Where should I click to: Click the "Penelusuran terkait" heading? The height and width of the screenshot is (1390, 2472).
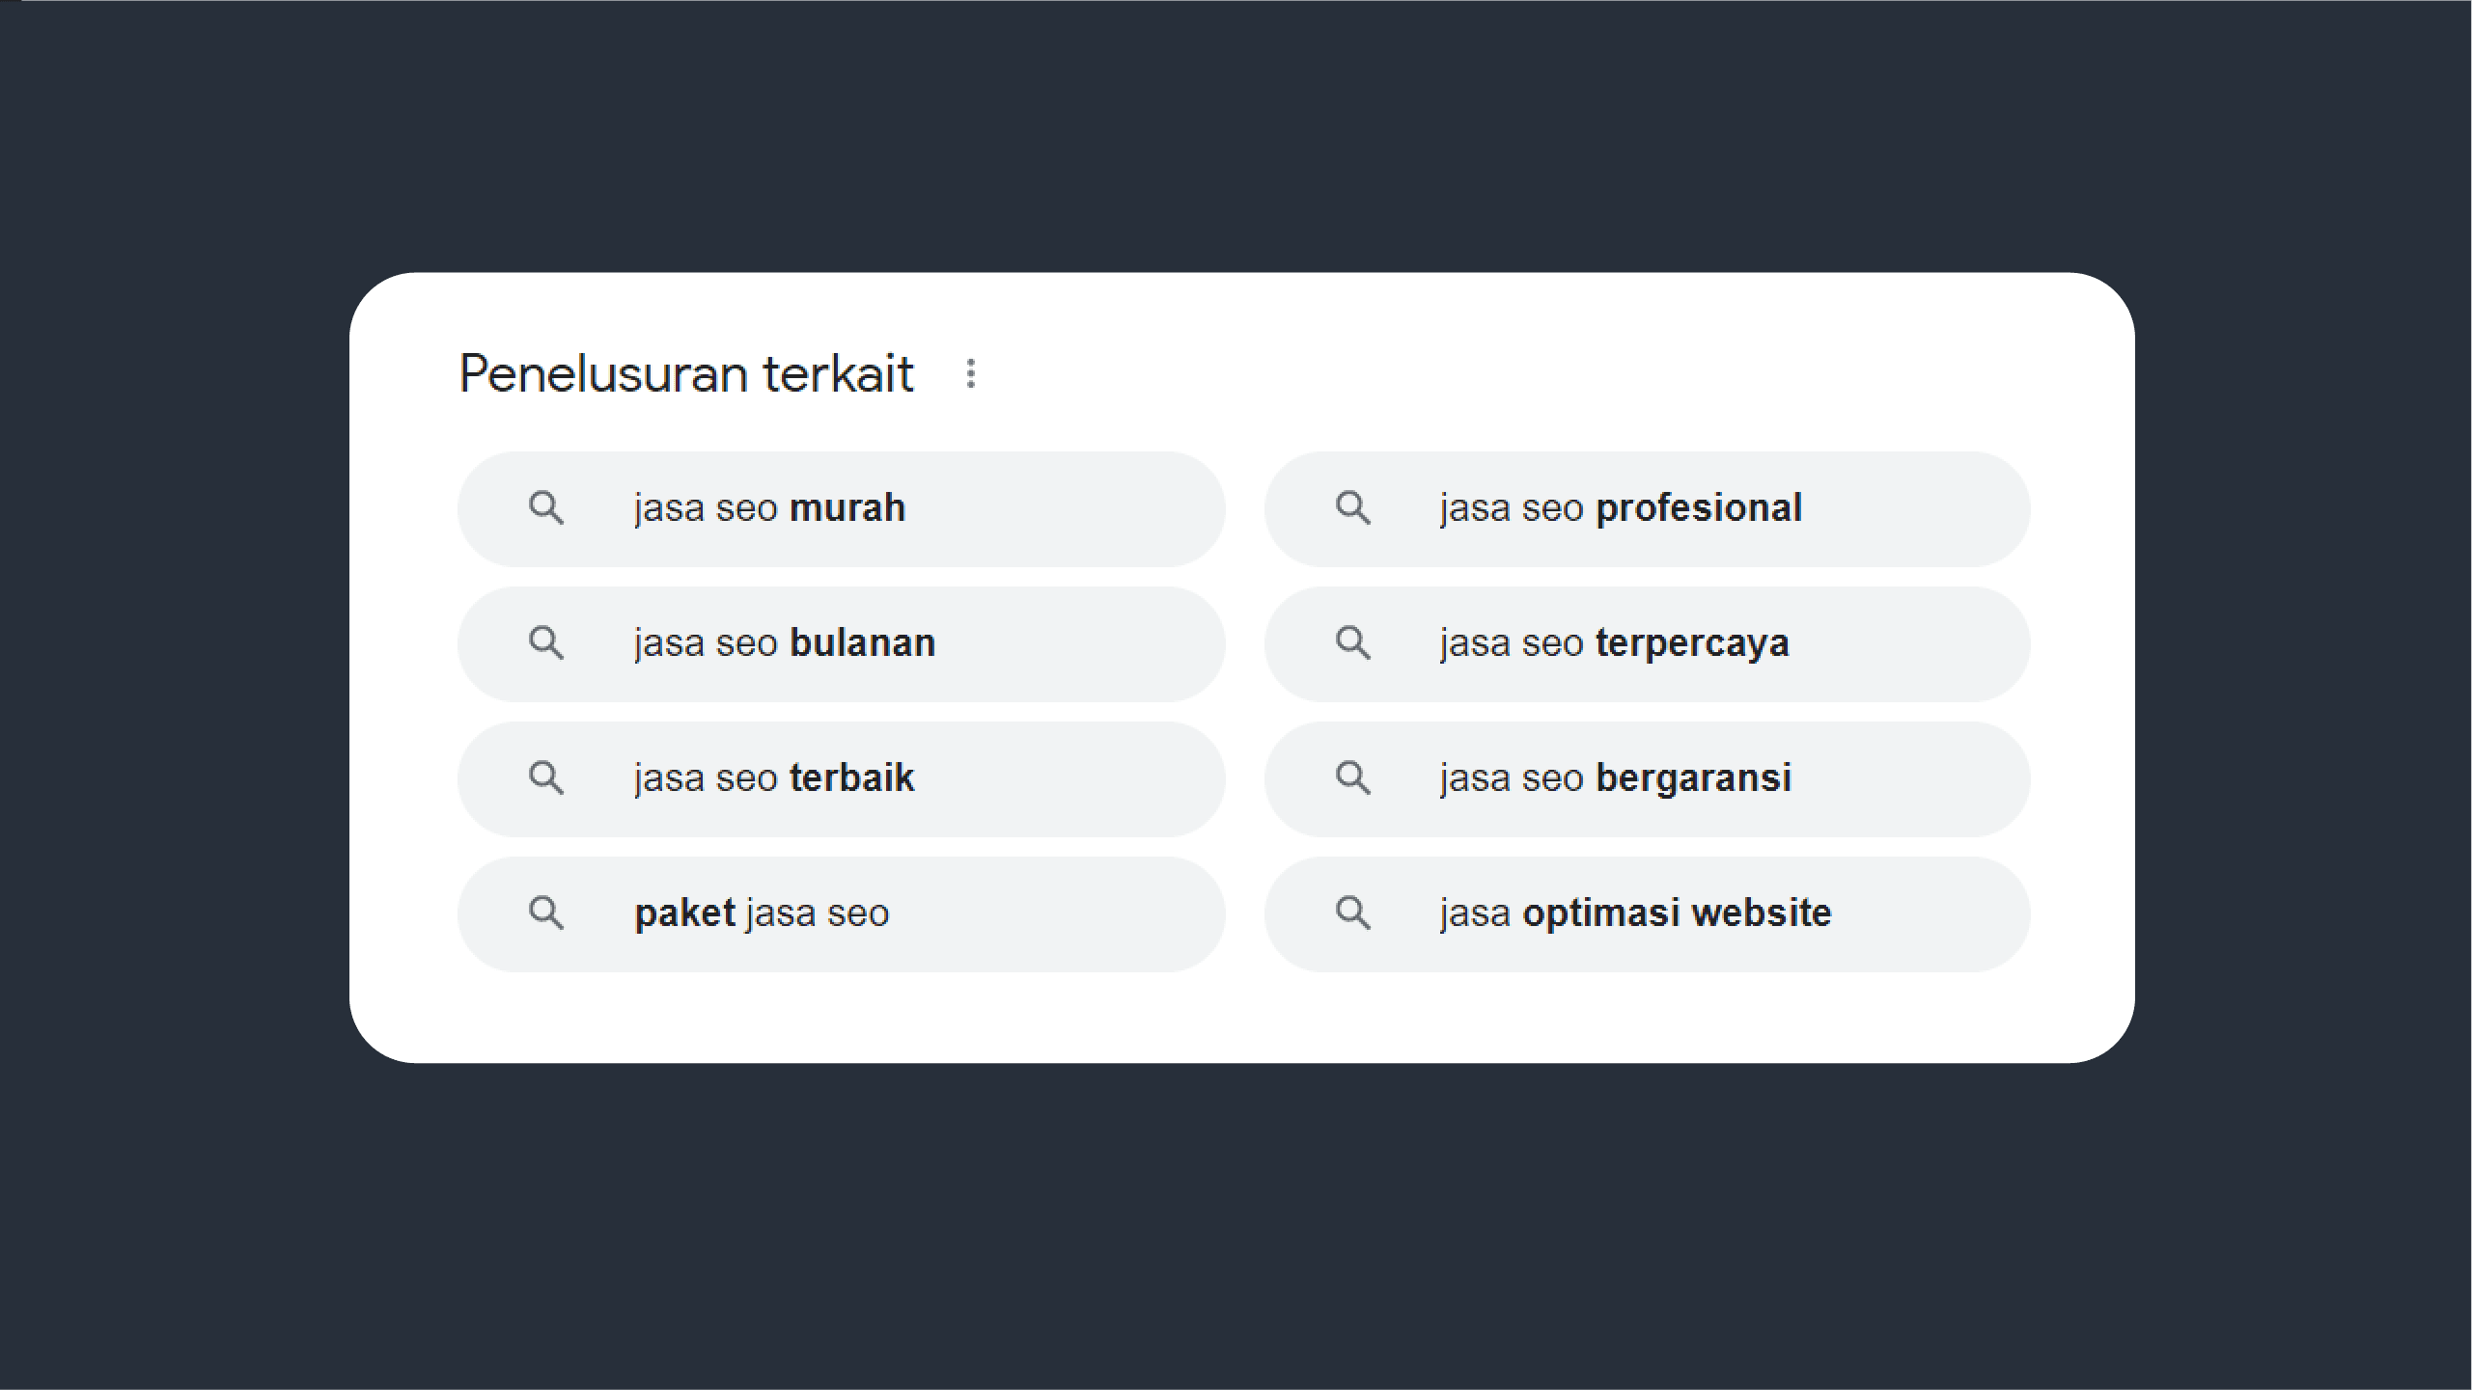click(x=685, y=374)
